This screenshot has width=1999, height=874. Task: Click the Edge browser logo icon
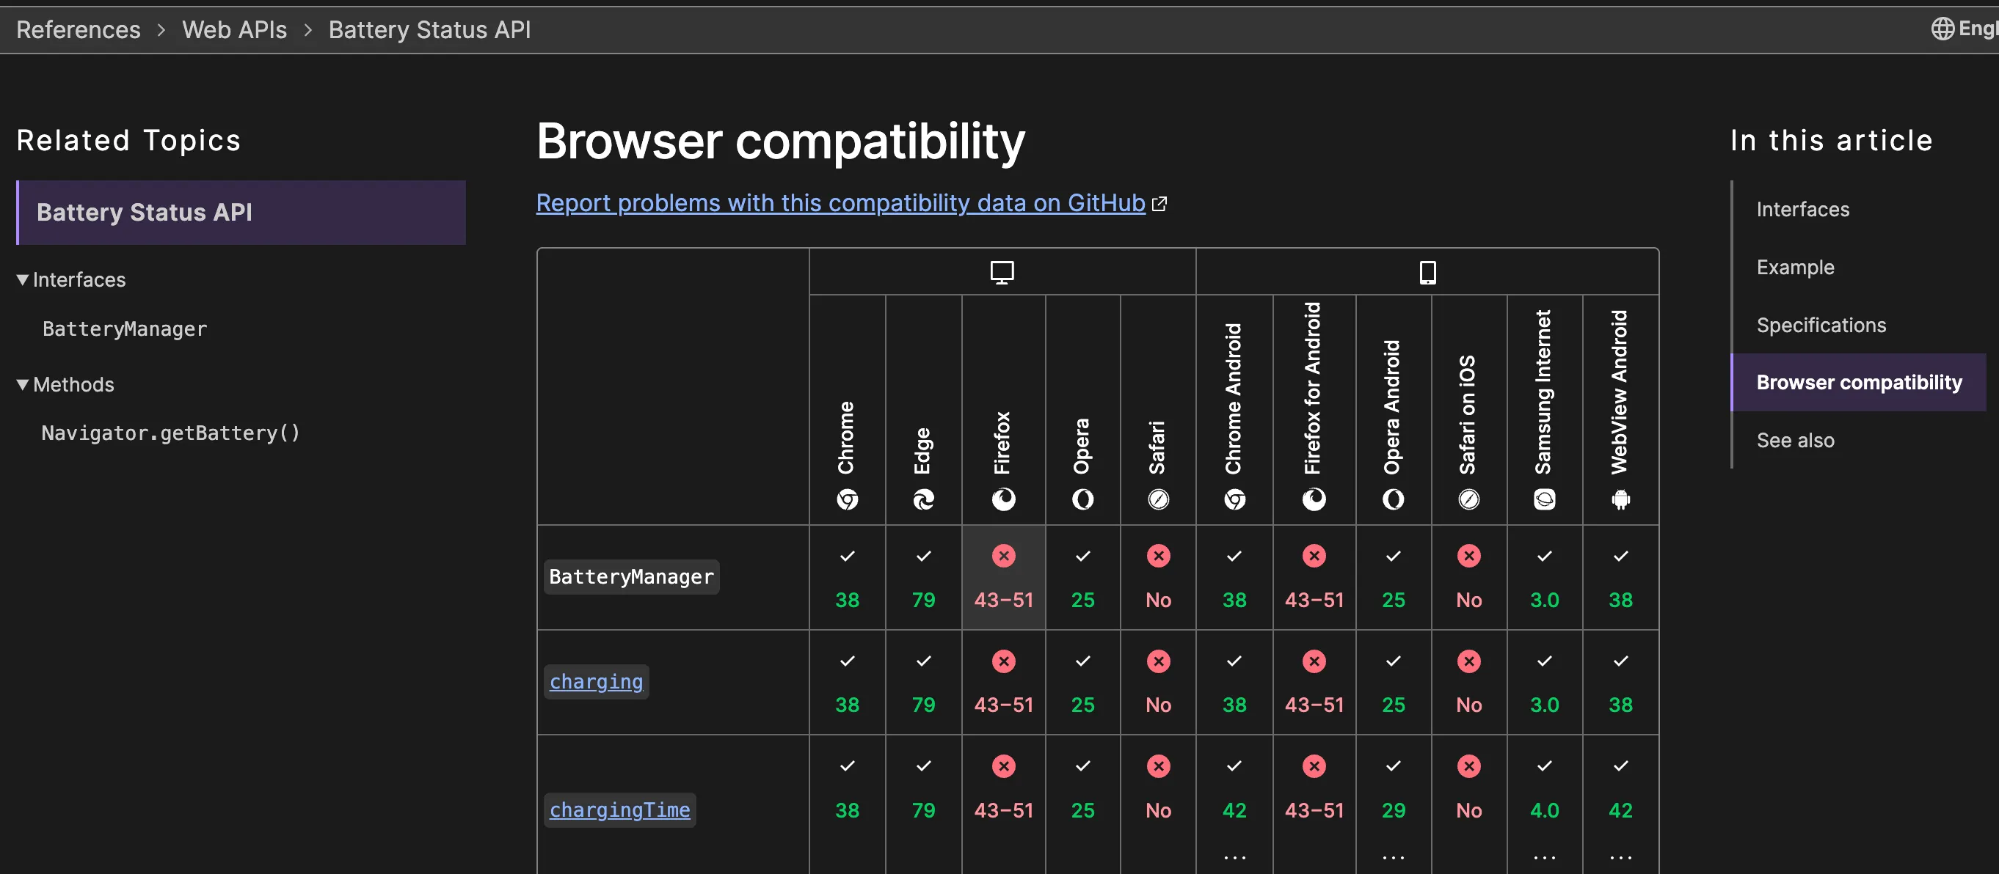point(922,499)
